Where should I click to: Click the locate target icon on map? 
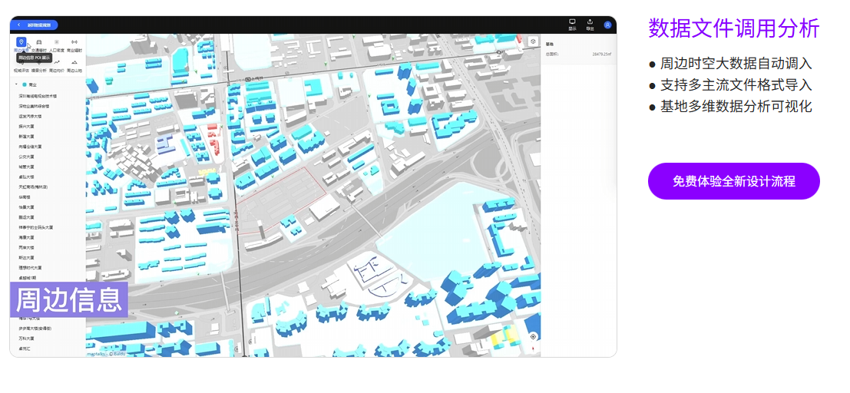coord(533,336)
